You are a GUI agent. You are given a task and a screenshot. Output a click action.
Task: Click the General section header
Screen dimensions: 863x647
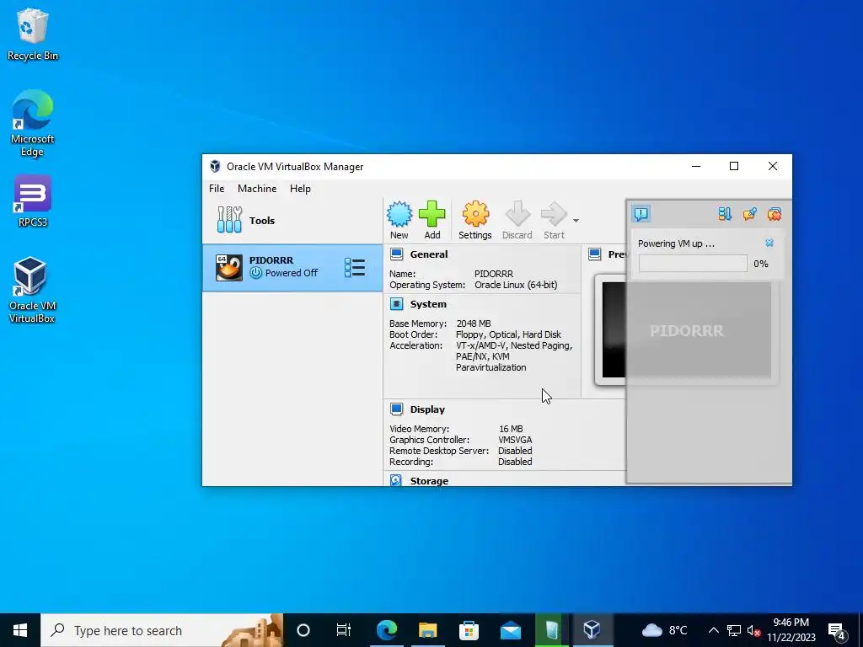429,254
